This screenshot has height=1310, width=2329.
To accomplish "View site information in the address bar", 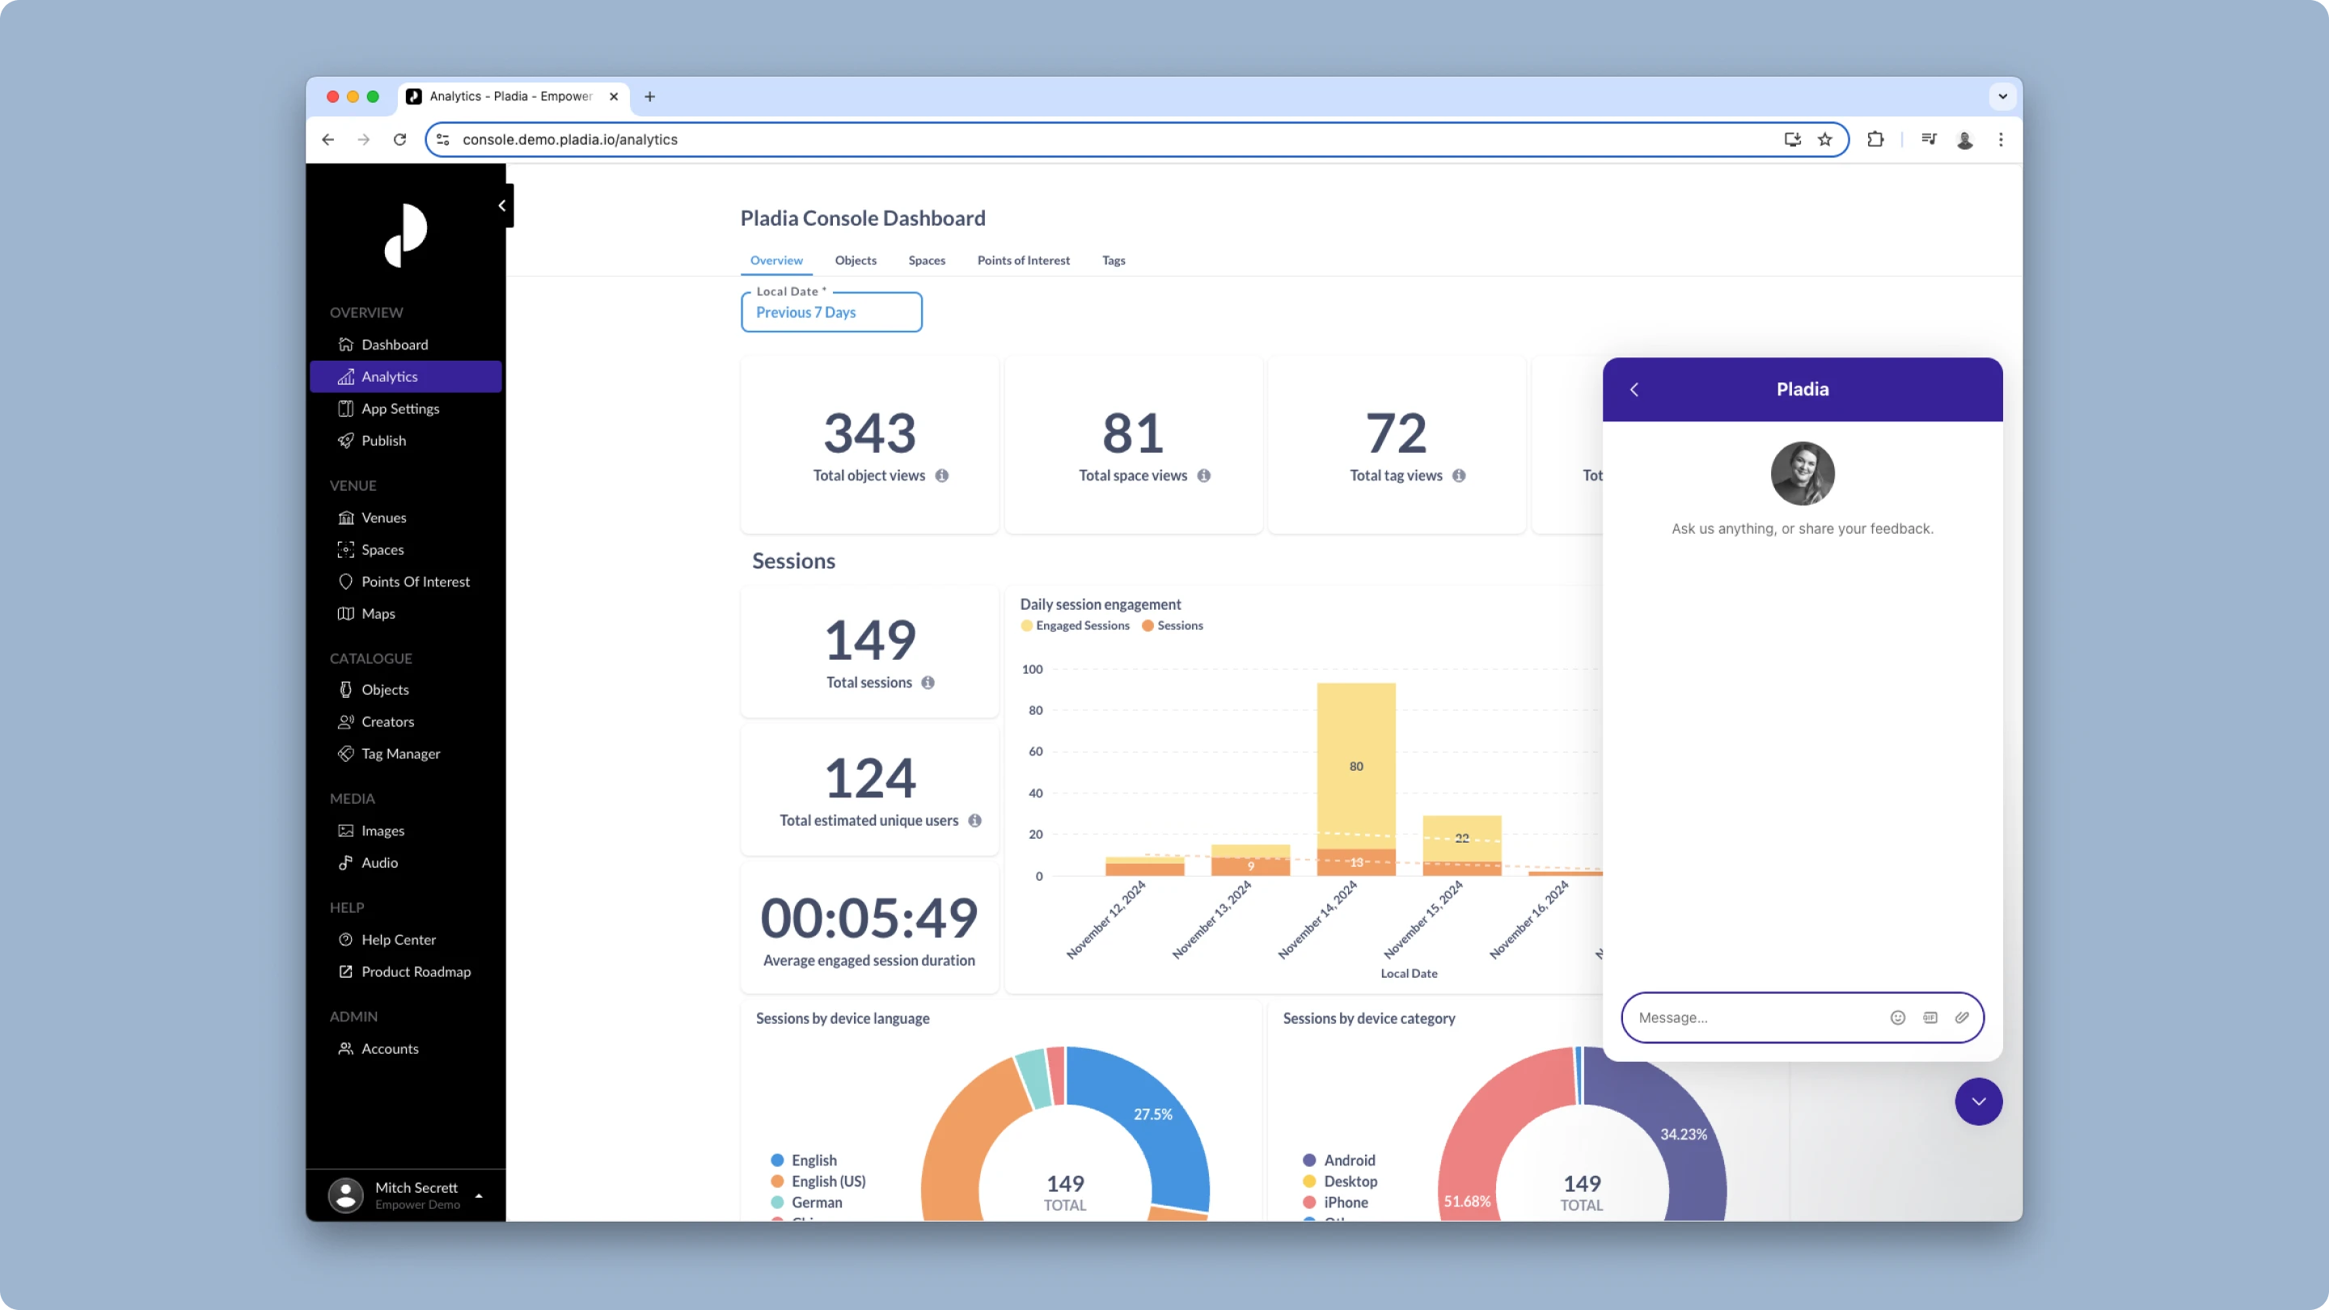I will click(x=443, y=139).
